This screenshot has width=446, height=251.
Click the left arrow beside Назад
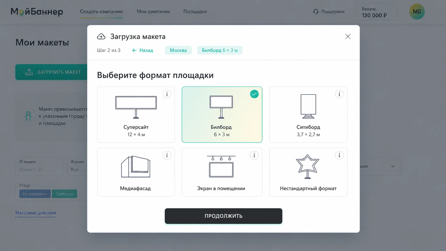[x=134, y=50]
